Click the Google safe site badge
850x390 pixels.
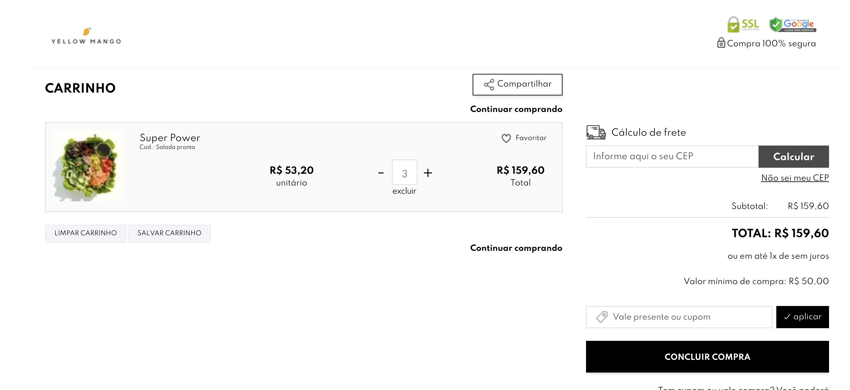click(793, 25)
